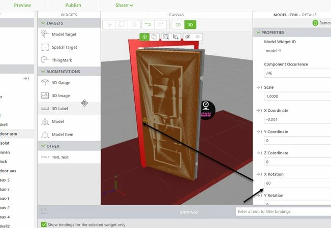
Task: Toggle the mate mode icon
Action: (155, 37)
